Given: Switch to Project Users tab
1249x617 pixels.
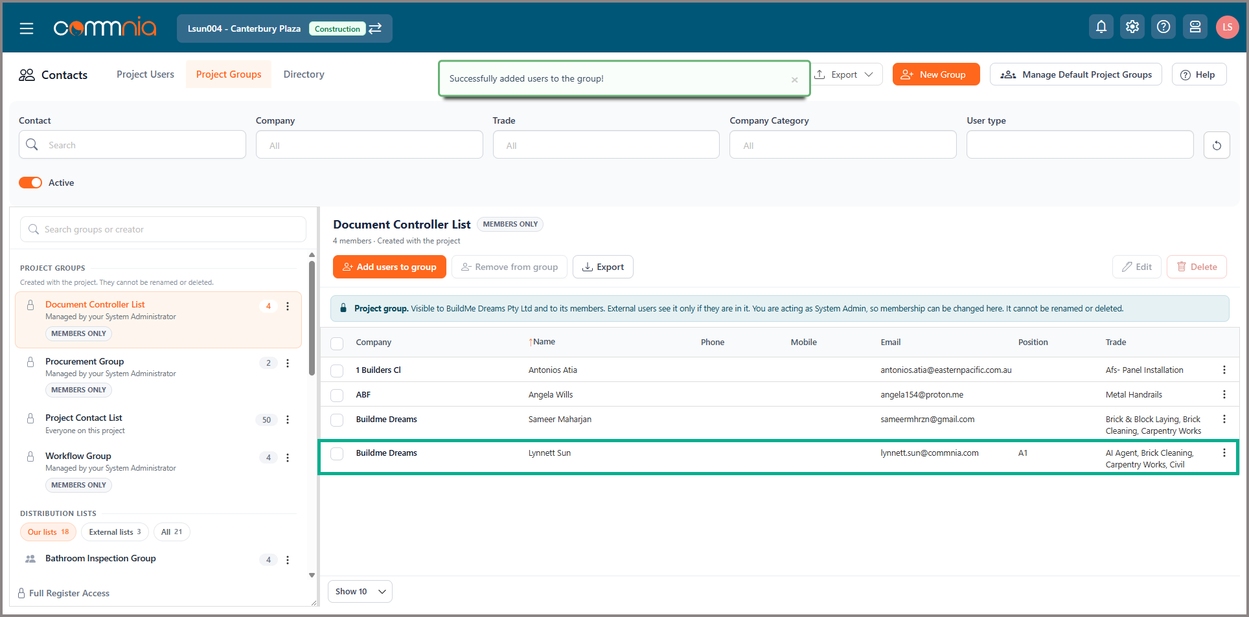Looking at the screenshot, I should coord(145,74).
